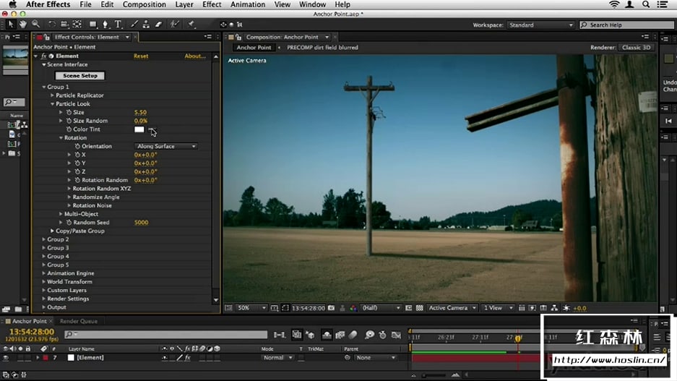Toggle Orientation stopwatch
Viewport: 677px width, 381px height.
click(x=77, y=147)
